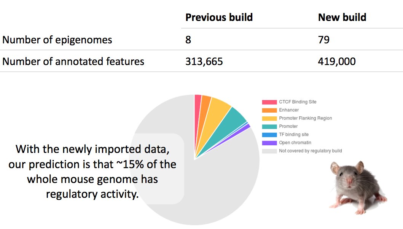Select the Promoter Flanking Region legend label
403x229 pixels.
[x=305, y=118]
